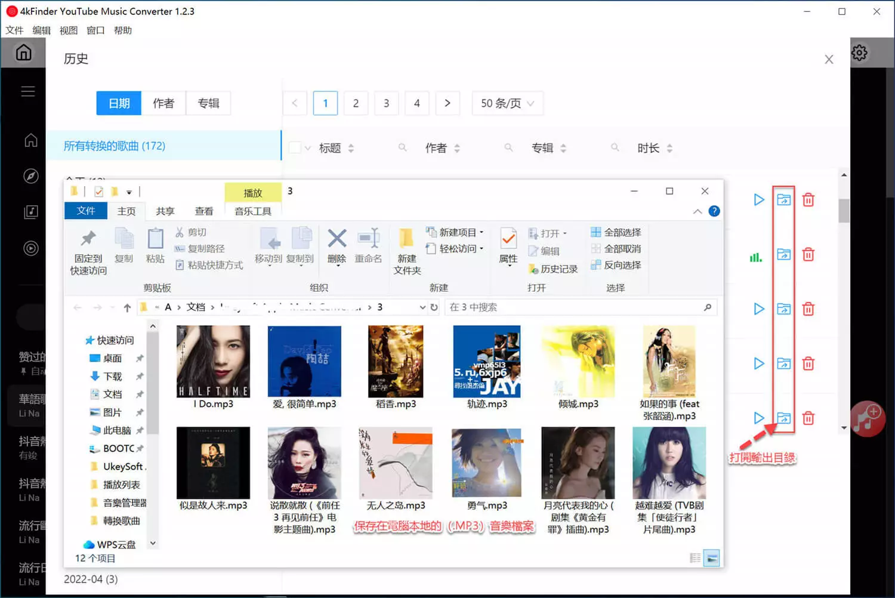This screenshot has height=598, width=895.
Task: Search within the 标题 column
Action: tap(403, 147)
